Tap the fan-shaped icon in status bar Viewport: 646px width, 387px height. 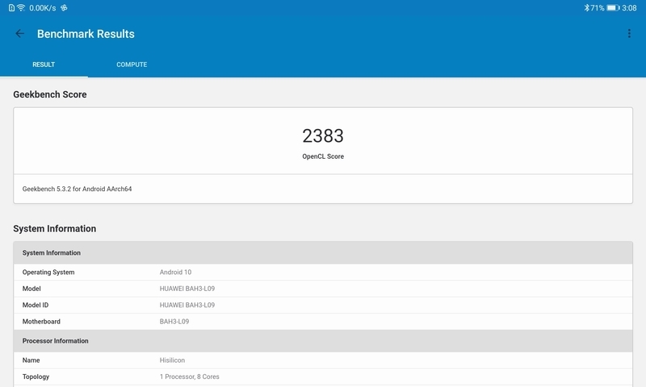(x=64, y=8)
